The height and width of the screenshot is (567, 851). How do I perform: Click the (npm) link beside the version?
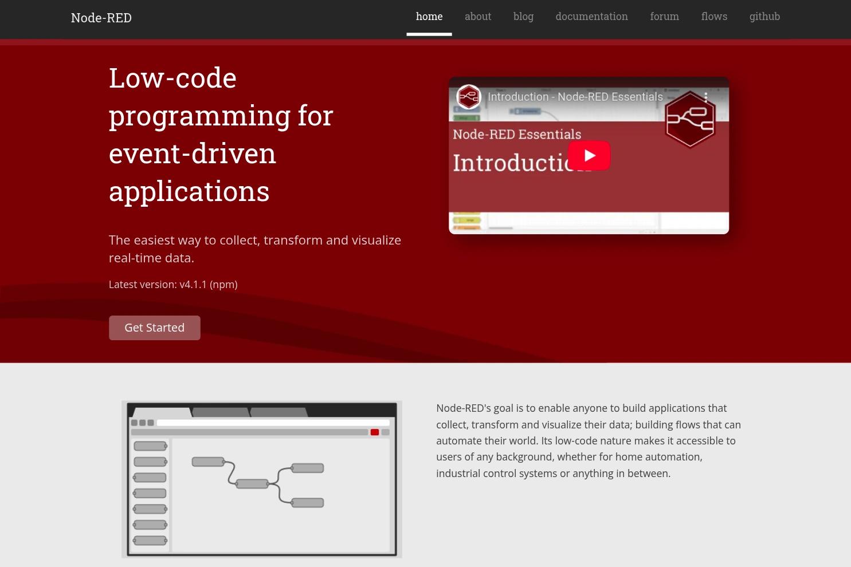pos(223,284)
